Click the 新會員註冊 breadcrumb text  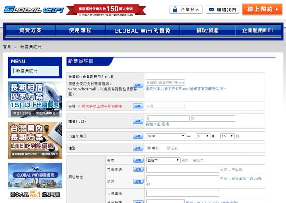pyautogui.click(x=31, y=47)
